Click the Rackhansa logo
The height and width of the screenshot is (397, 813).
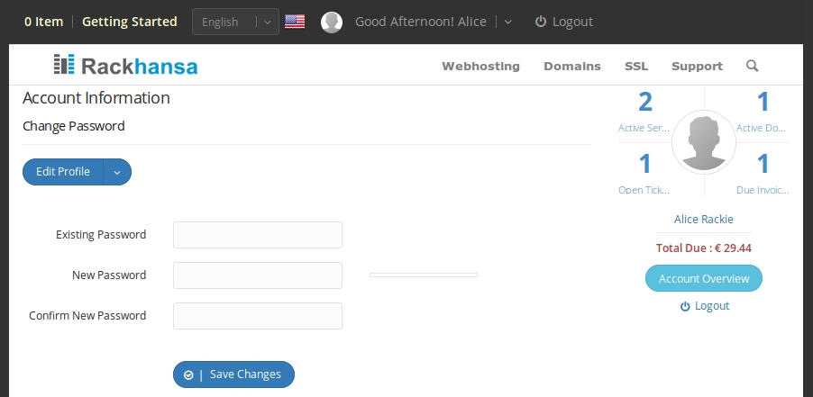125,65
